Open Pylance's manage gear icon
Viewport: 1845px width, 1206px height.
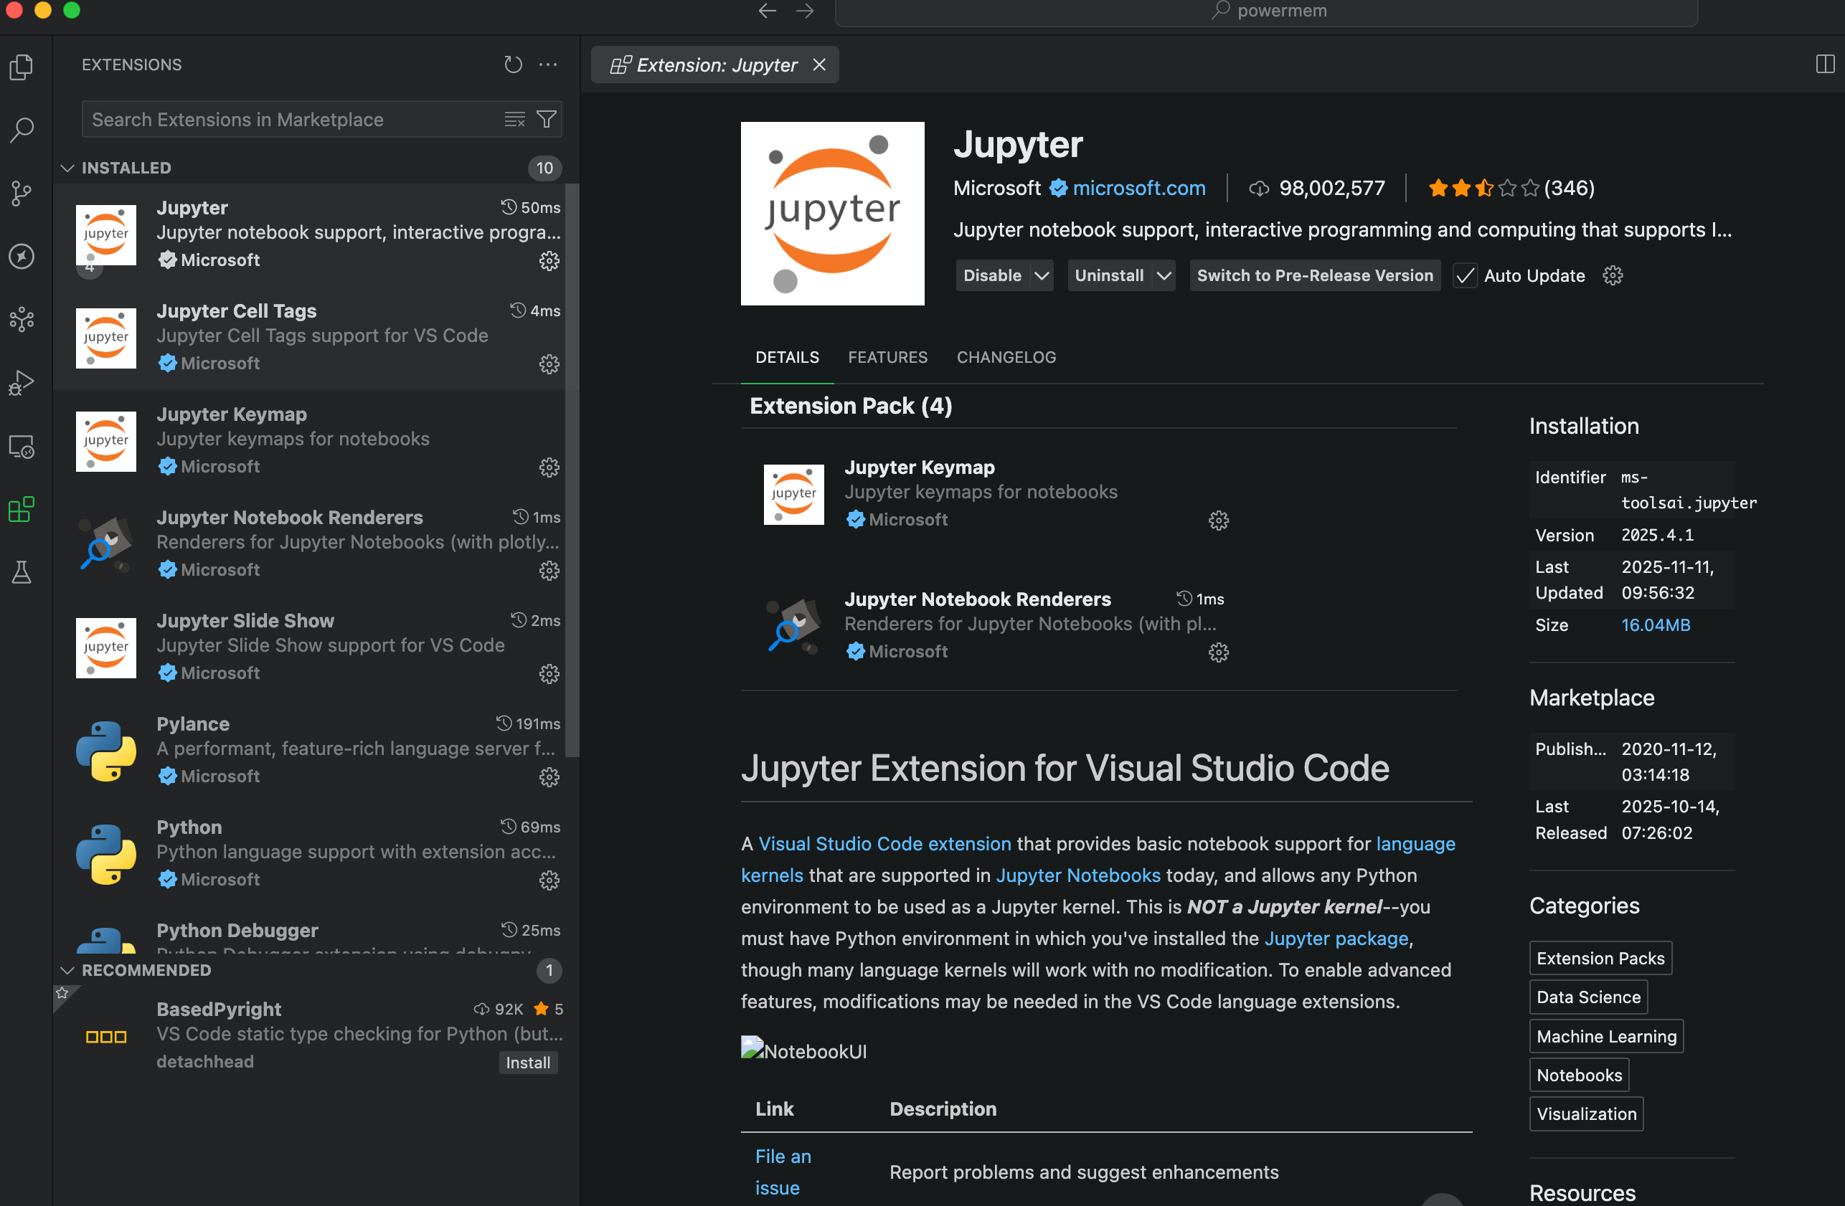tap(549, 777)
